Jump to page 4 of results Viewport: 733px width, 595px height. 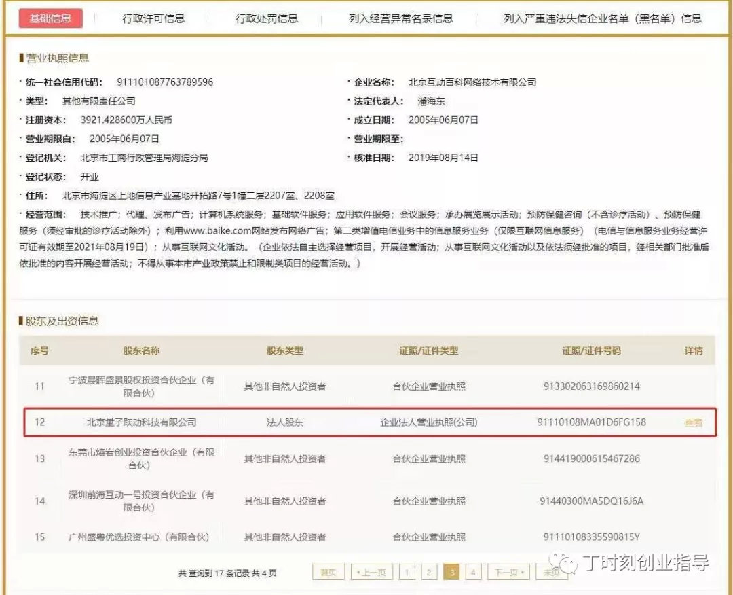(x=473, y=572)
